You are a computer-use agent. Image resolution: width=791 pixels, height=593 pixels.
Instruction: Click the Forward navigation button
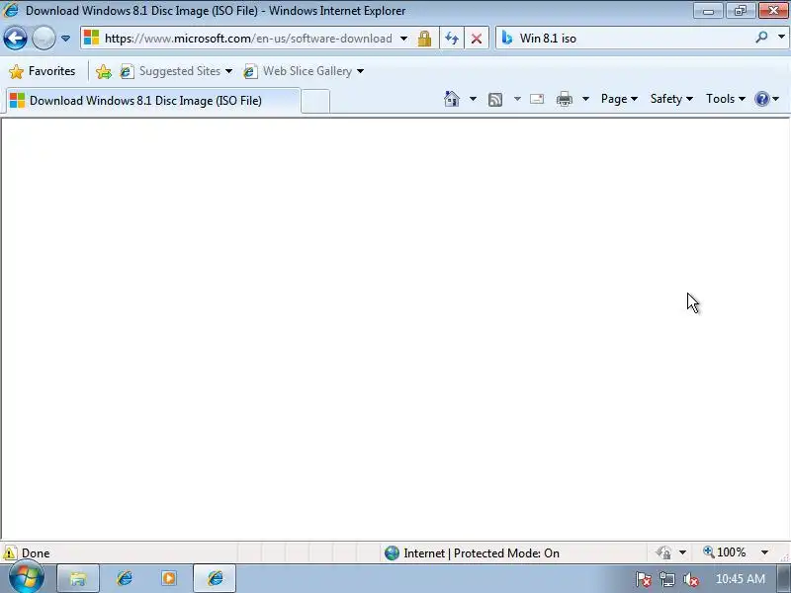pos(44,38)
